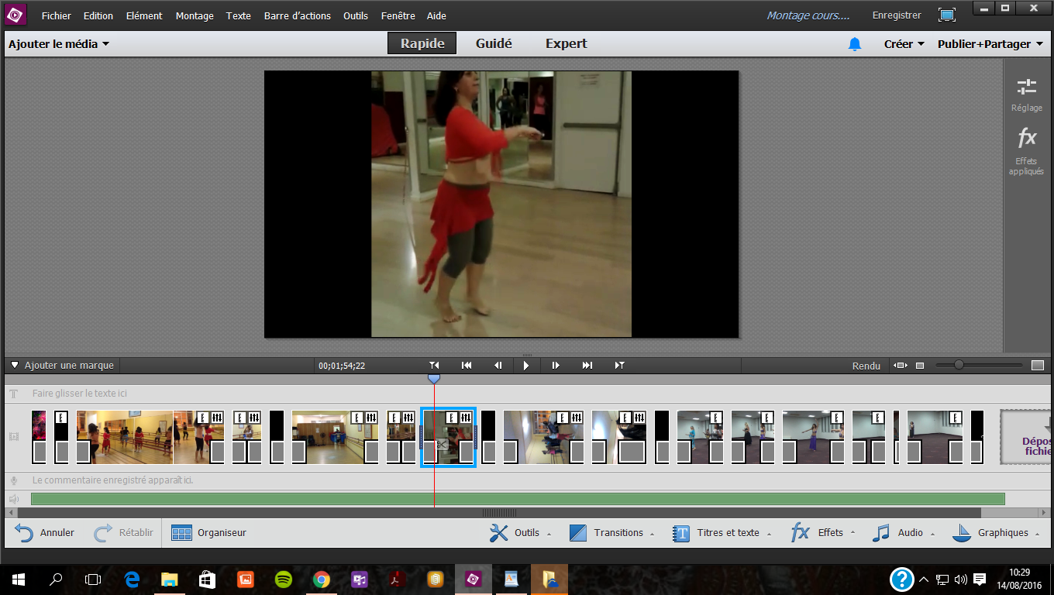The image size is (1054, 595).
Task: Open the Organiseur
Action: [209, 533]
